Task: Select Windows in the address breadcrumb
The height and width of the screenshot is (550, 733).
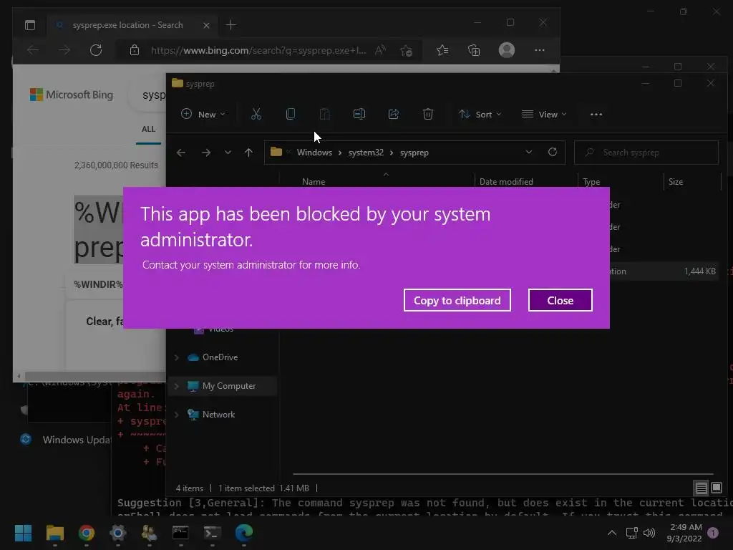Action: click(x=314, y=153)
